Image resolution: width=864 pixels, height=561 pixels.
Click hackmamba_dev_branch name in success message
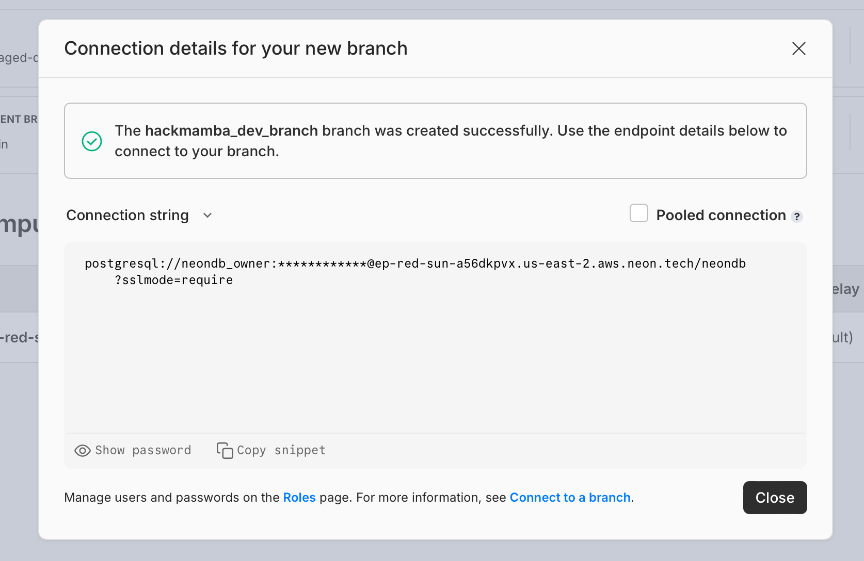coord(231,131)
